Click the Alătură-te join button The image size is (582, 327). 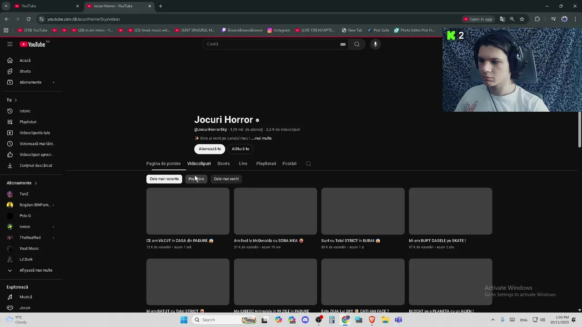pyautogui.click(x=241, y=149)
